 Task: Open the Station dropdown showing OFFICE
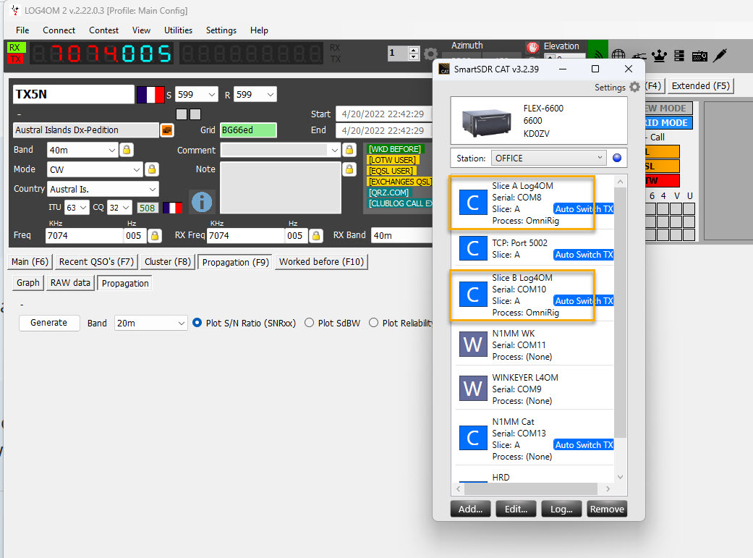click(549, 158)
